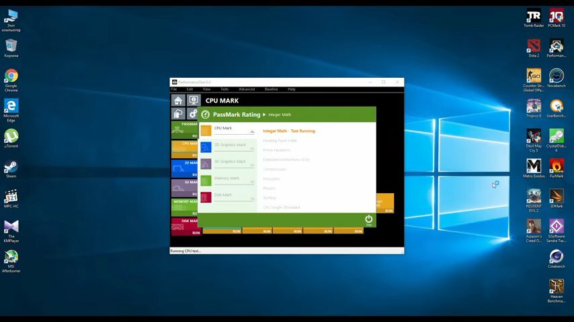Open the View menu

pos(207,89)
